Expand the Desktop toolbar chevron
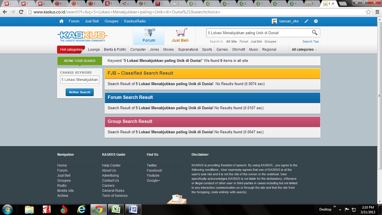 pos(335,207)
